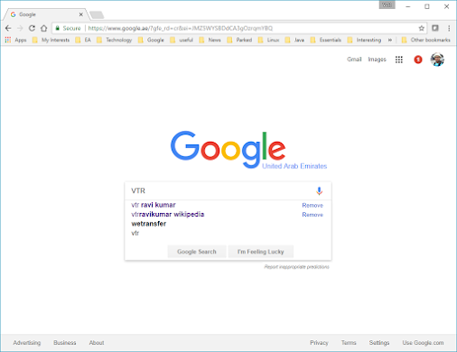Open the My Interests bookmark folder
Screen dimensions: 457x352
pos(51,40)
